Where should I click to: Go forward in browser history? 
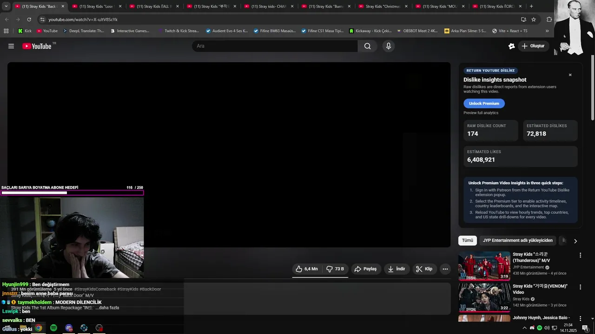click(18, 19)
